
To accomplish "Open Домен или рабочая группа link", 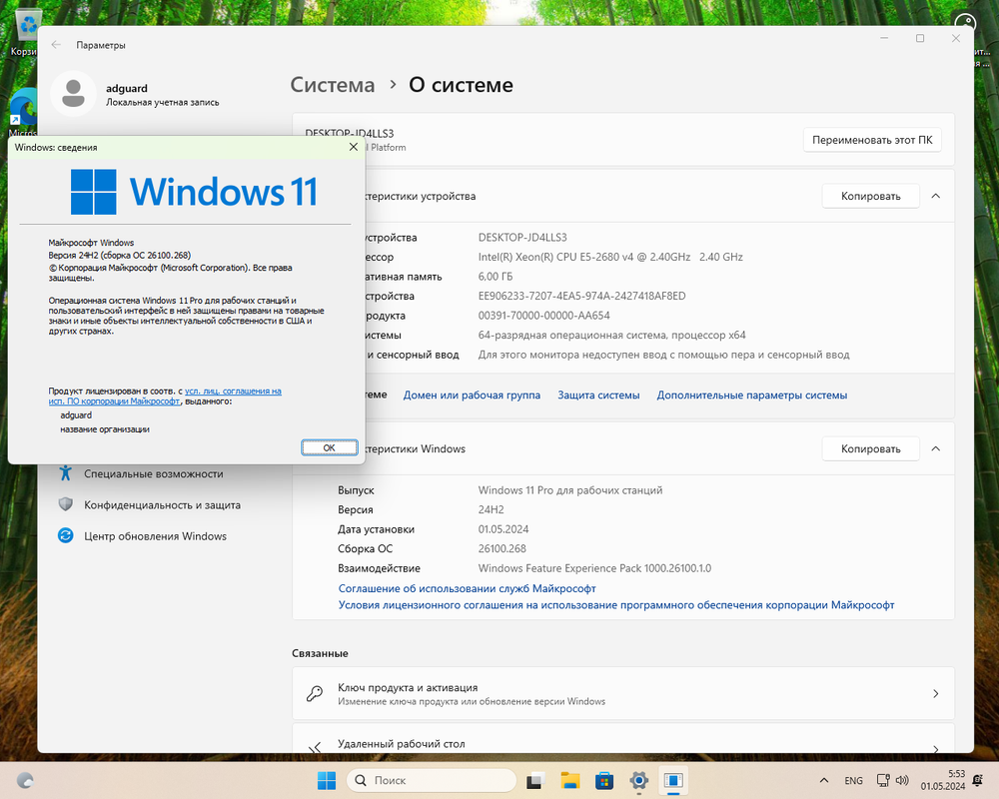I will point(472,396).
